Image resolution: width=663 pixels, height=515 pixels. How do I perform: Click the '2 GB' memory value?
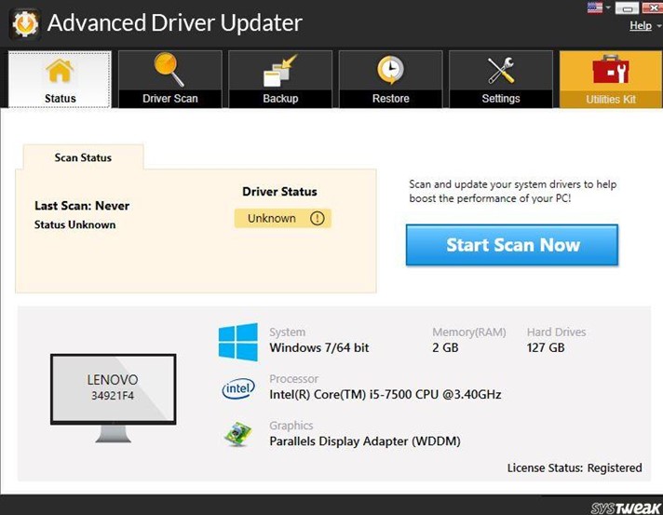click(x=445, y=347)
